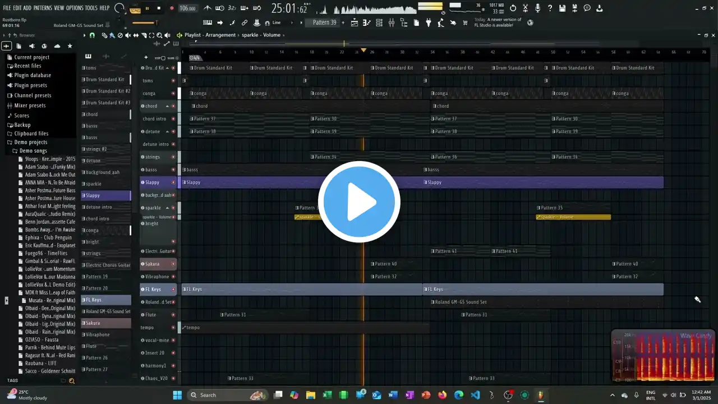
Task: Open the plugin picker plug icon
Action: (429, 23)
